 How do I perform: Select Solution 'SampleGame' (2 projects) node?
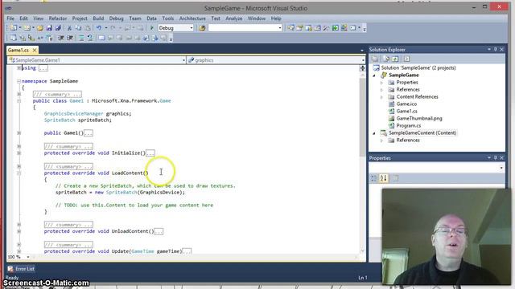tap(418, 67)
